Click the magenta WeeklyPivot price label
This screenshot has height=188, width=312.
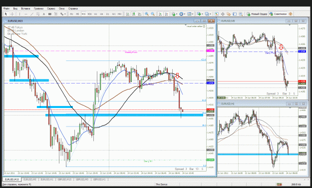[210, 51]
